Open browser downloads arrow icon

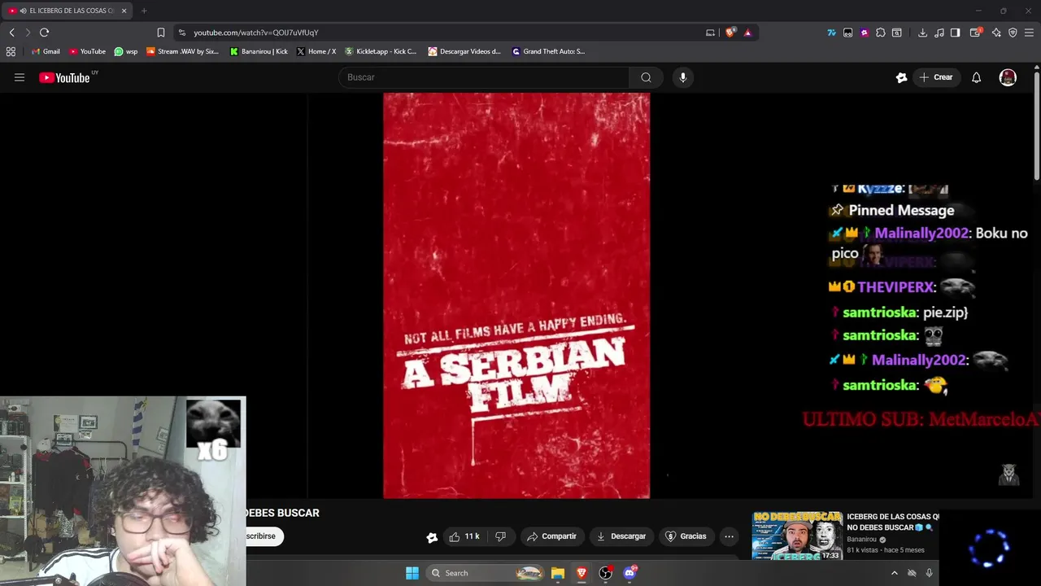pyautogui.click(x=922, y=33)
